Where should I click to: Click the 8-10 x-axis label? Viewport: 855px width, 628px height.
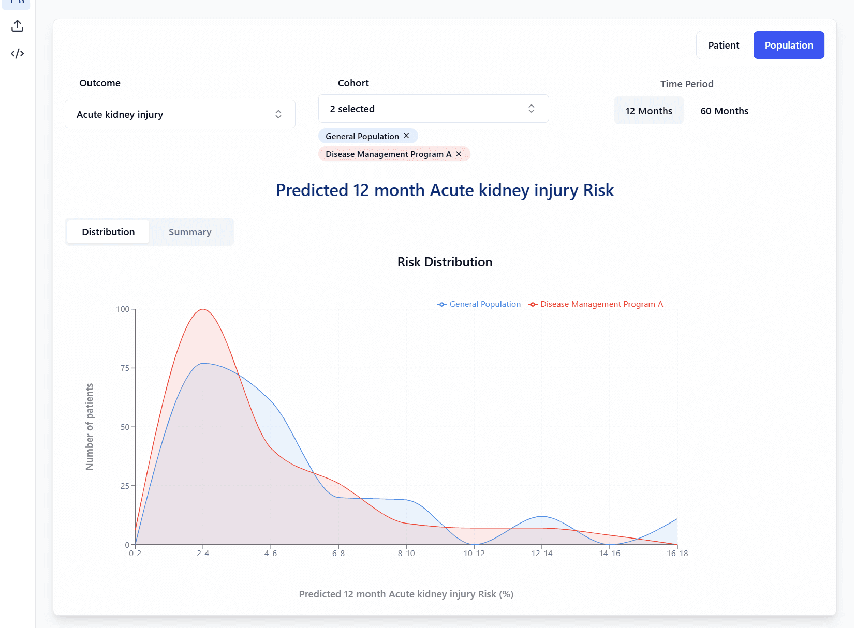tap(406, 554)
